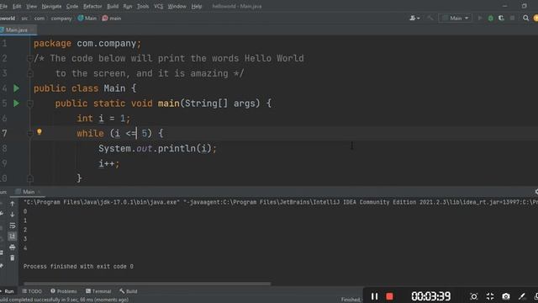Click the pin tab icon in Run panel
The image size is (538, 303).
pos(2,266)
